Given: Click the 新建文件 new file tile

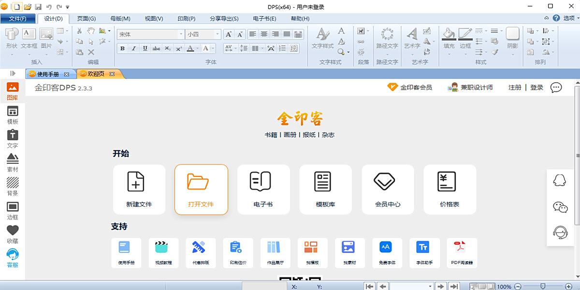Looking at the screenshot, I should pyautogui.click(x=139, y=189).
